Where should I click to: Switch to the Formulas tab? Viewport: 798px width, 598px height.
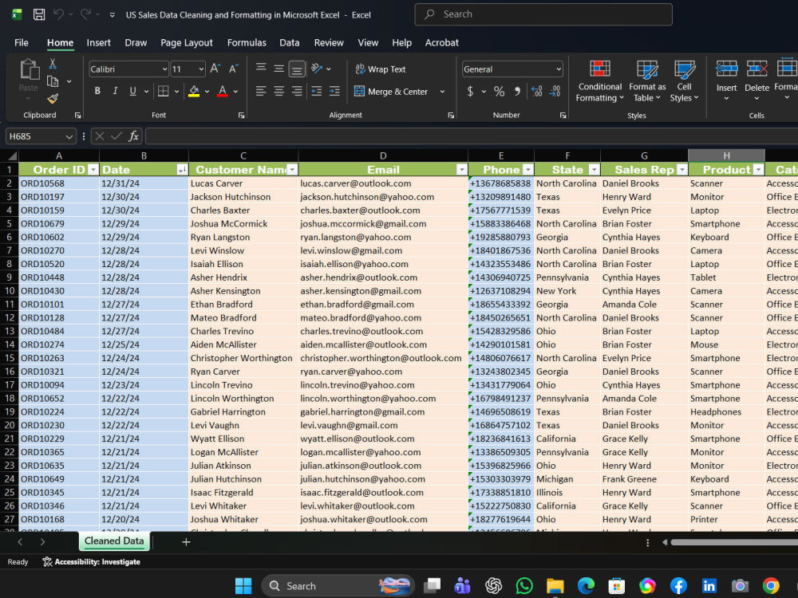click(x=247, y=43)
